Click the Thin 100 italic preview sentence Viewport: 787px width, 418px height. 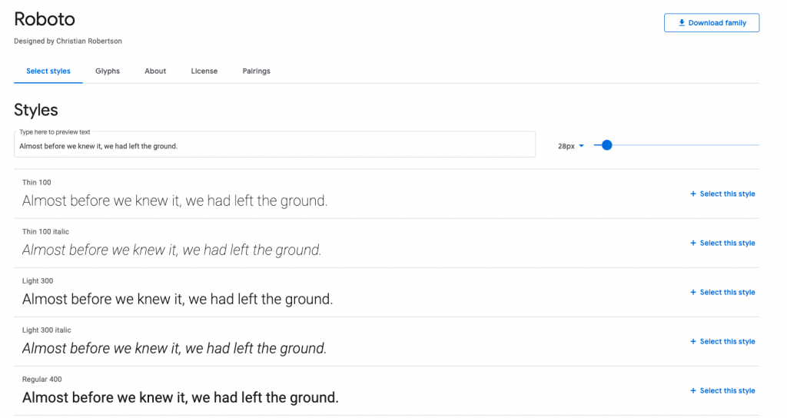(172, 250)
